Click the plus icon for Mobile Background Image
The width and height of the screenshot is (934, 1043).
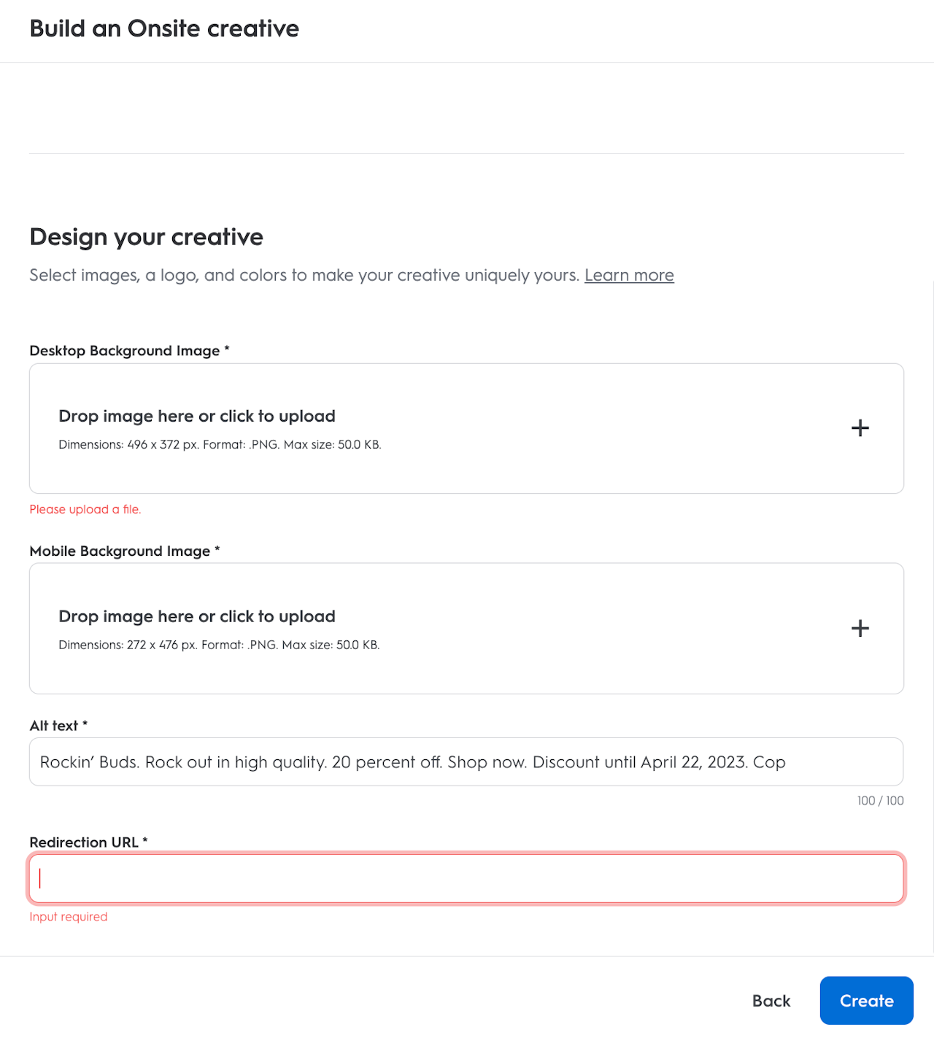click(860, 628)
